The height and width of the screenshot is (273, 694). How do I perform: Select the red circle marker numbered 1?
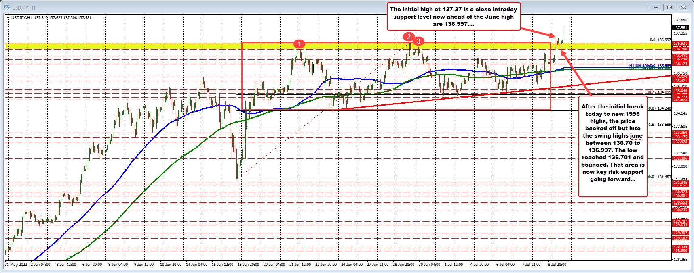coord(299,44)
